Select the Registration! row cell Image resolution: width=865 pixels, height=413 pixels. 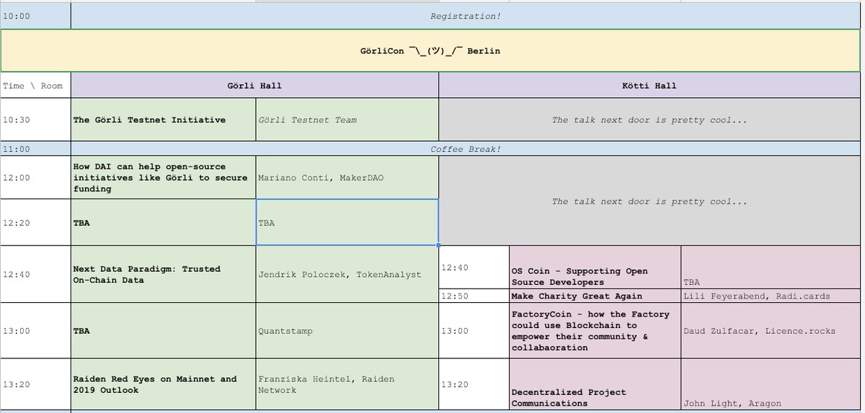pos(467,16)
